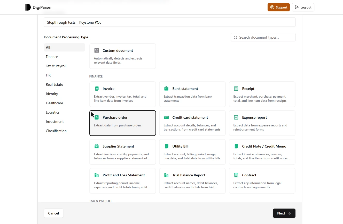Click Next to continue
Image resolution: width=343 pixels, height=224 pixels.
[x=284, y=213]
